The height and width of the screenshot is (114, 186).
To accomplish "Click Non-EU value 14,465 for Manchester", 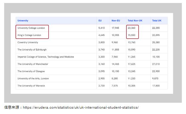I will [x=115, y=64].
